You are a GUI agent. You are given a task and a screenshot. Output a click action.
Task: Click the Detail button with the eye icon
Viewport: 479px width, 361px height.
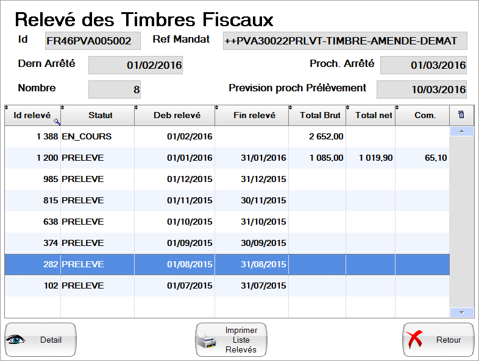click(x=40, y=340)
